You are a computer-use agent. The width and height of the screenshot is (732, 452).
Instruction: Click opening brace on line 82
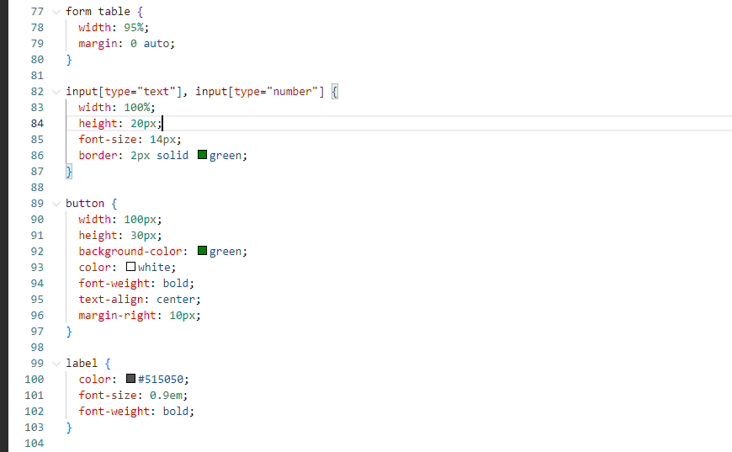[x=334, y=92]
